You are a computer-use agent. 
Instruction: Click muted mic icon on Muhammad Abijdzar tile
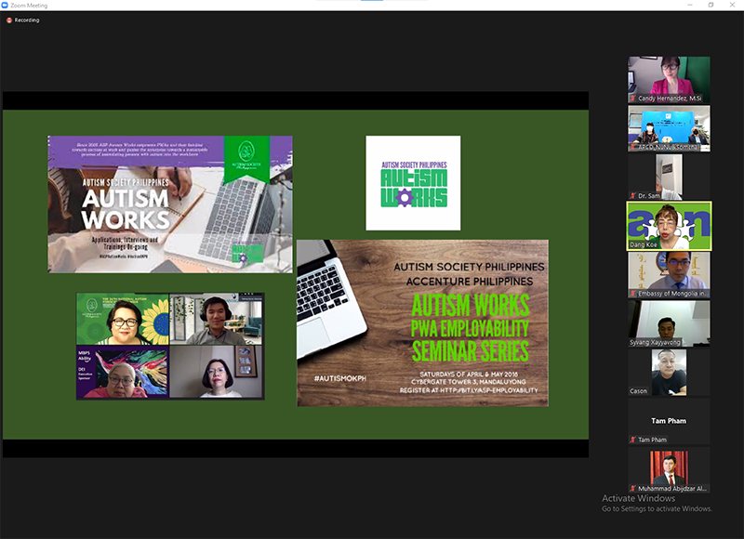pos(633,489)
